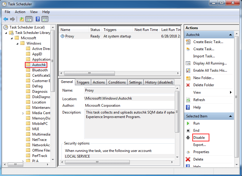This screenshot has width=242, height=176.
Task: Select the Proxy task row
Action: [120, 36]
